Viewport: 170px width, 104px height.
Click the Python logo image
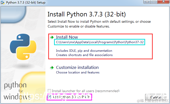(23, 47)
